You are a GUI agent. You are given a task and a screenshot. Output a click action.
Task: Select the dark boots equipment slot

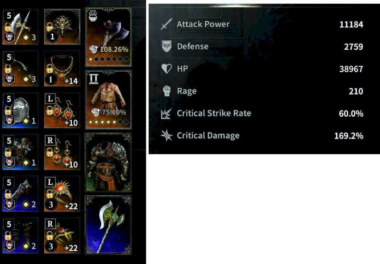pyautogui.click(x=20, y=236)
